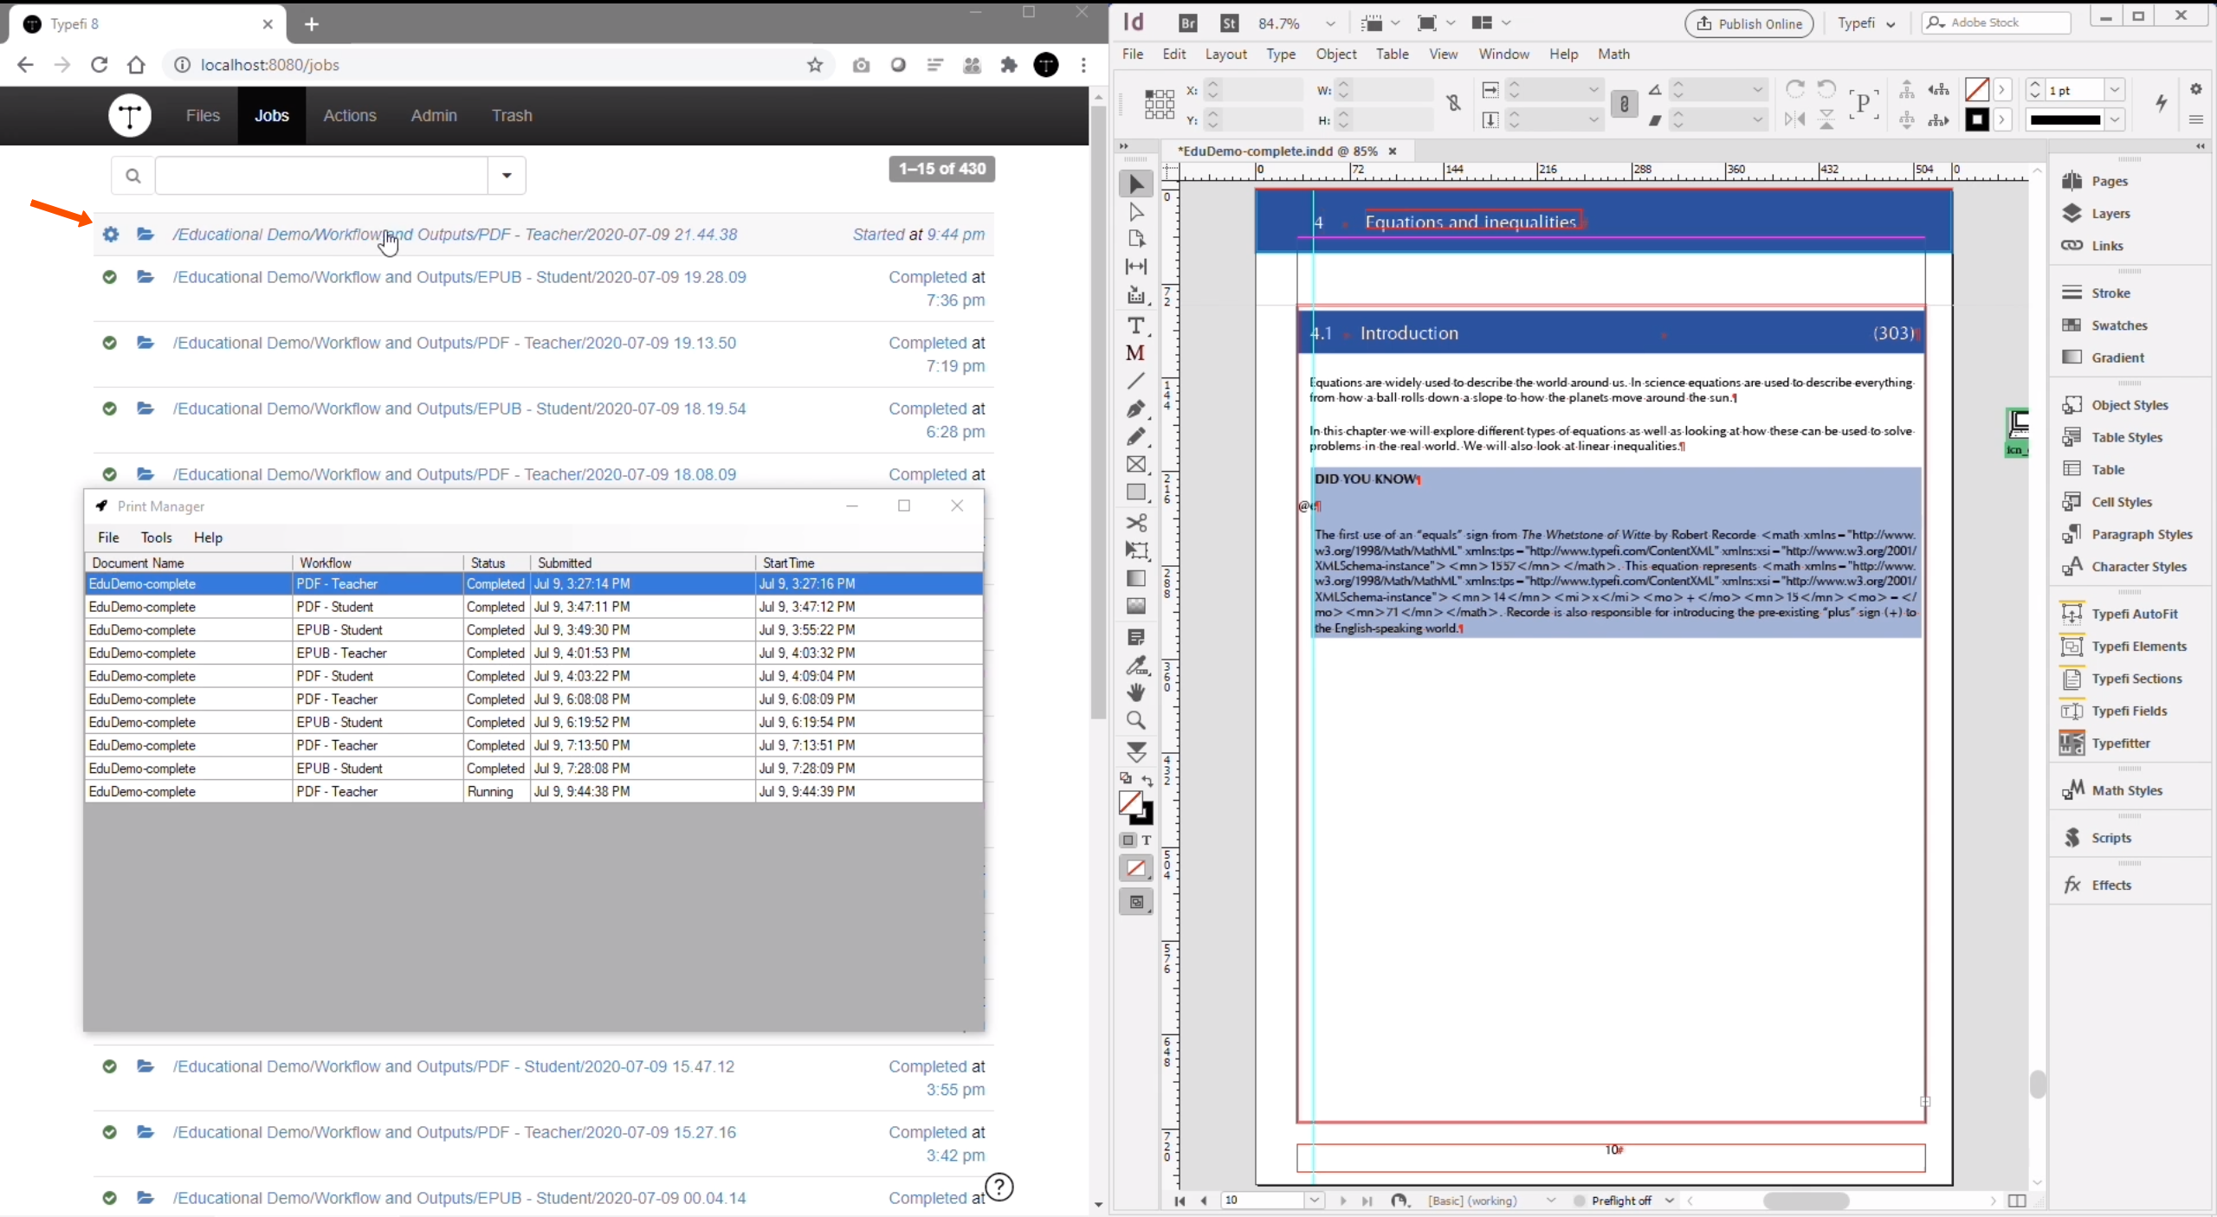Expand the jobs search filter dropdown
The height and width of the screenshot is (1217, 2217).
(507, 176)
